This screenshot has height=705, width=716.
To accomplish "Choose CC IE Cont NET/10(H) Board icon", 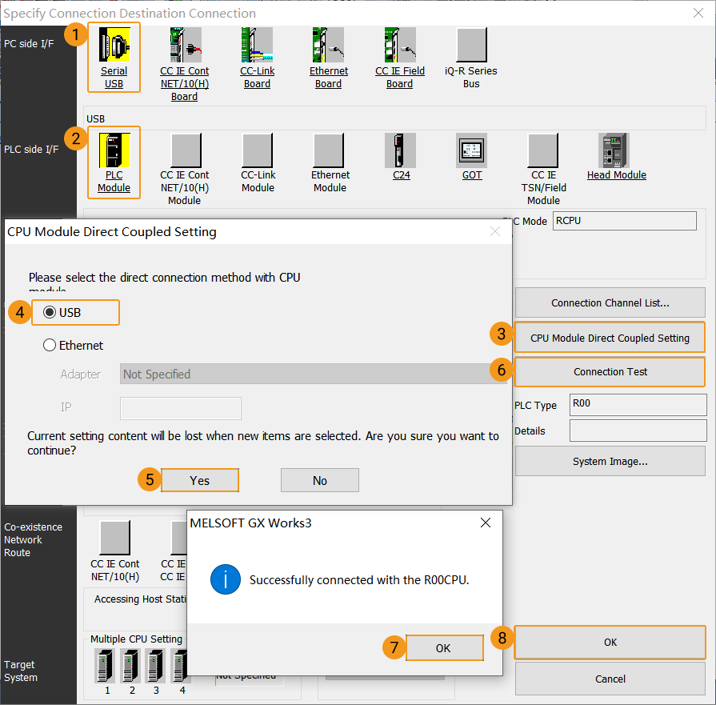I will coord(185,45).
